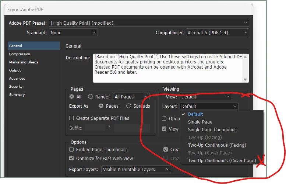Uncheck the Create Tagged PDF checkbox
286x184 pixels.
[x=166, y=149]
